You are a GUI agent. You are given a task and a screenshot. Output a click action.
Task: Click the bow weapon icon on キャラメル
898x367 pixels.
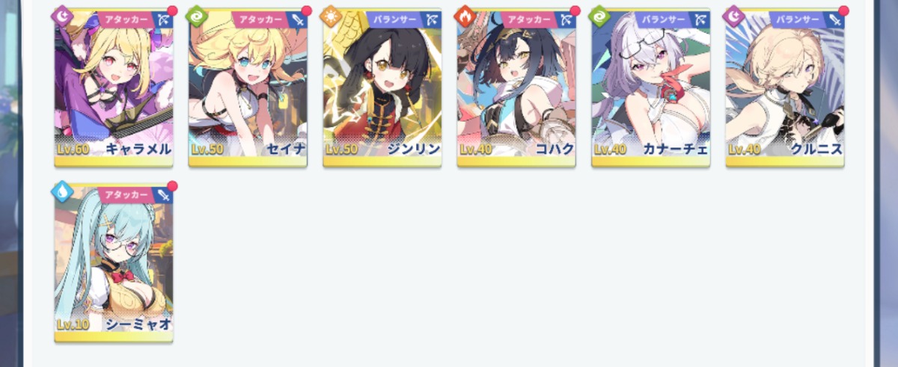[164, 19]
